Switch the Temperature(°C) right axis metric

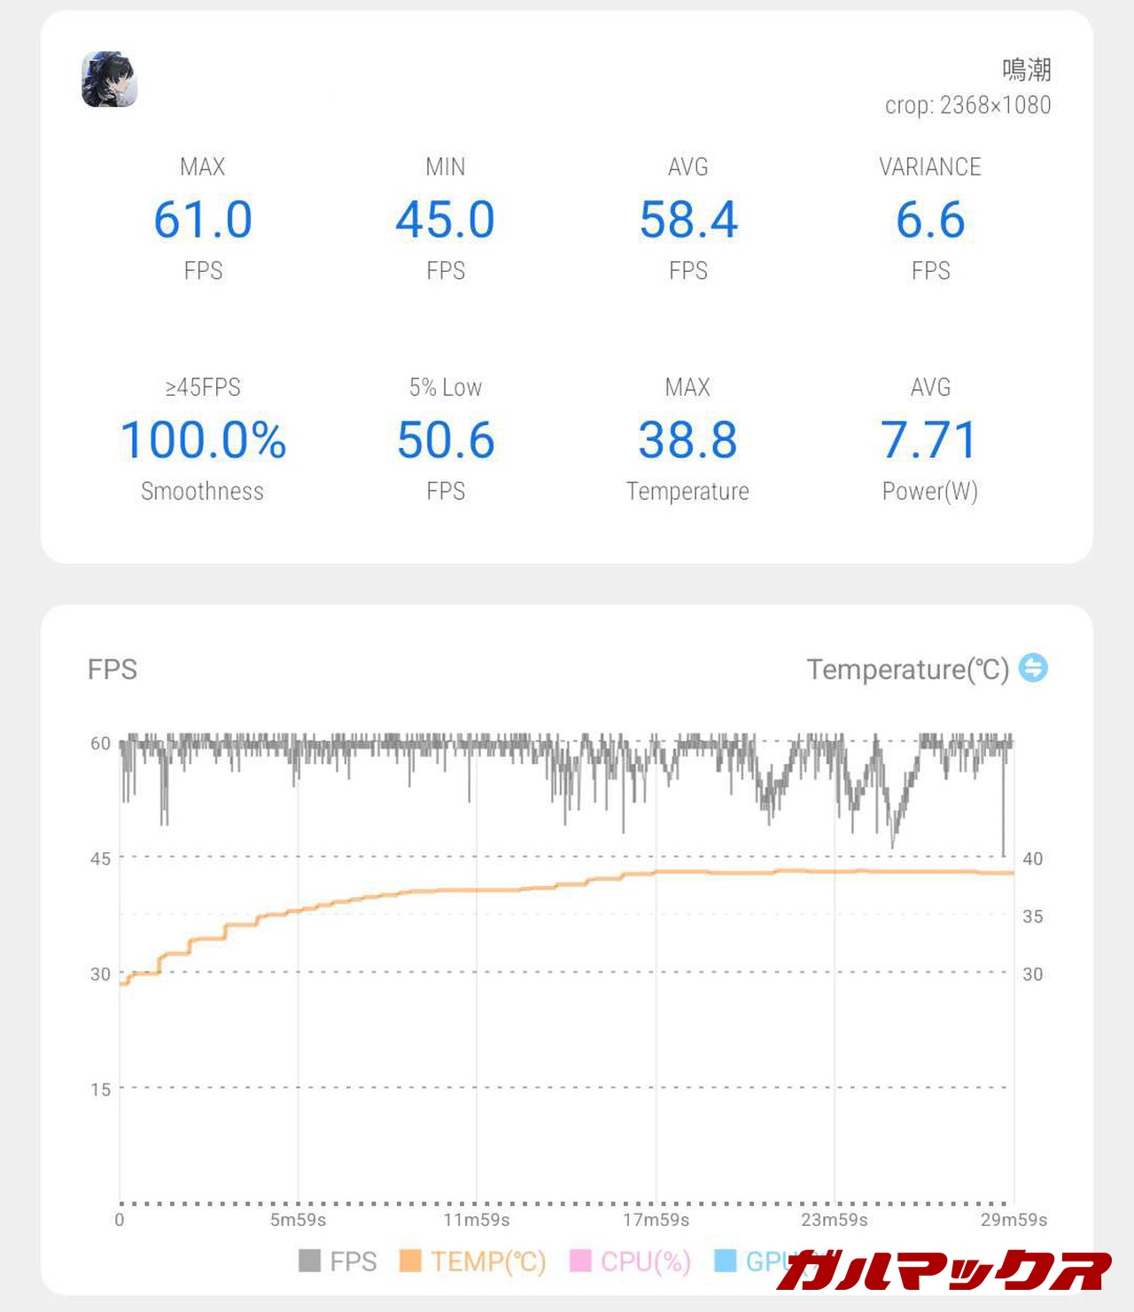click(x=908, y=670)
